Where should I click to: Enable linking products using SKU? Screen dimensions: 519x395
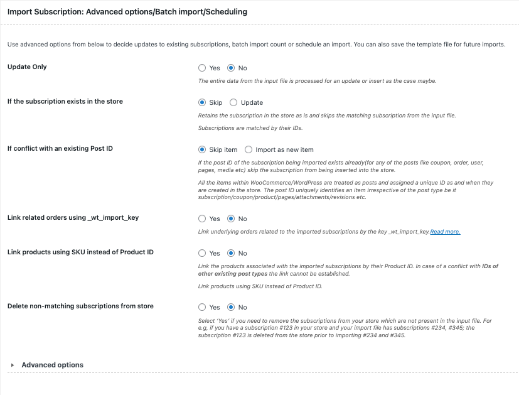pos(202,253)
